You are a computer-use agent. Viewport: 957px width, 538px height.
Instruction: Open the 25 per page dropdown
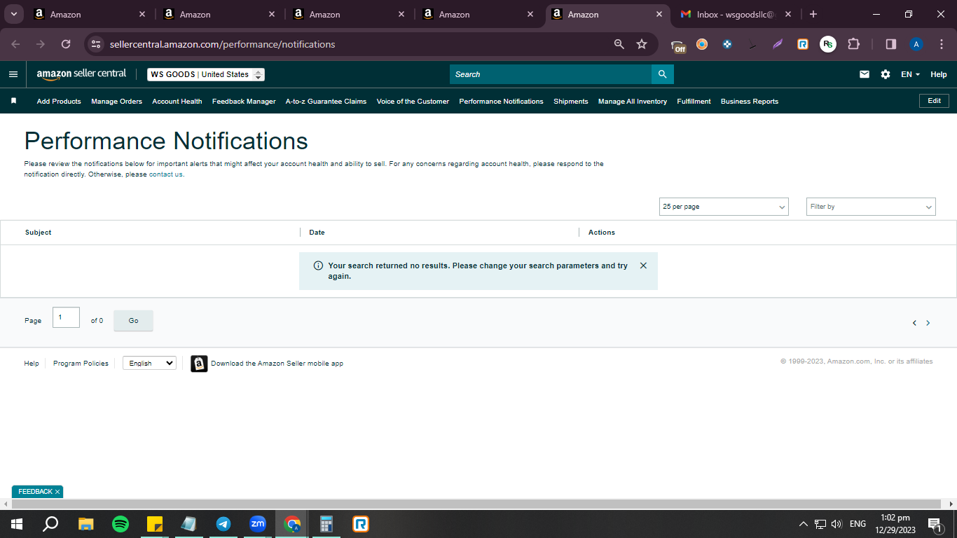[724, 207]
